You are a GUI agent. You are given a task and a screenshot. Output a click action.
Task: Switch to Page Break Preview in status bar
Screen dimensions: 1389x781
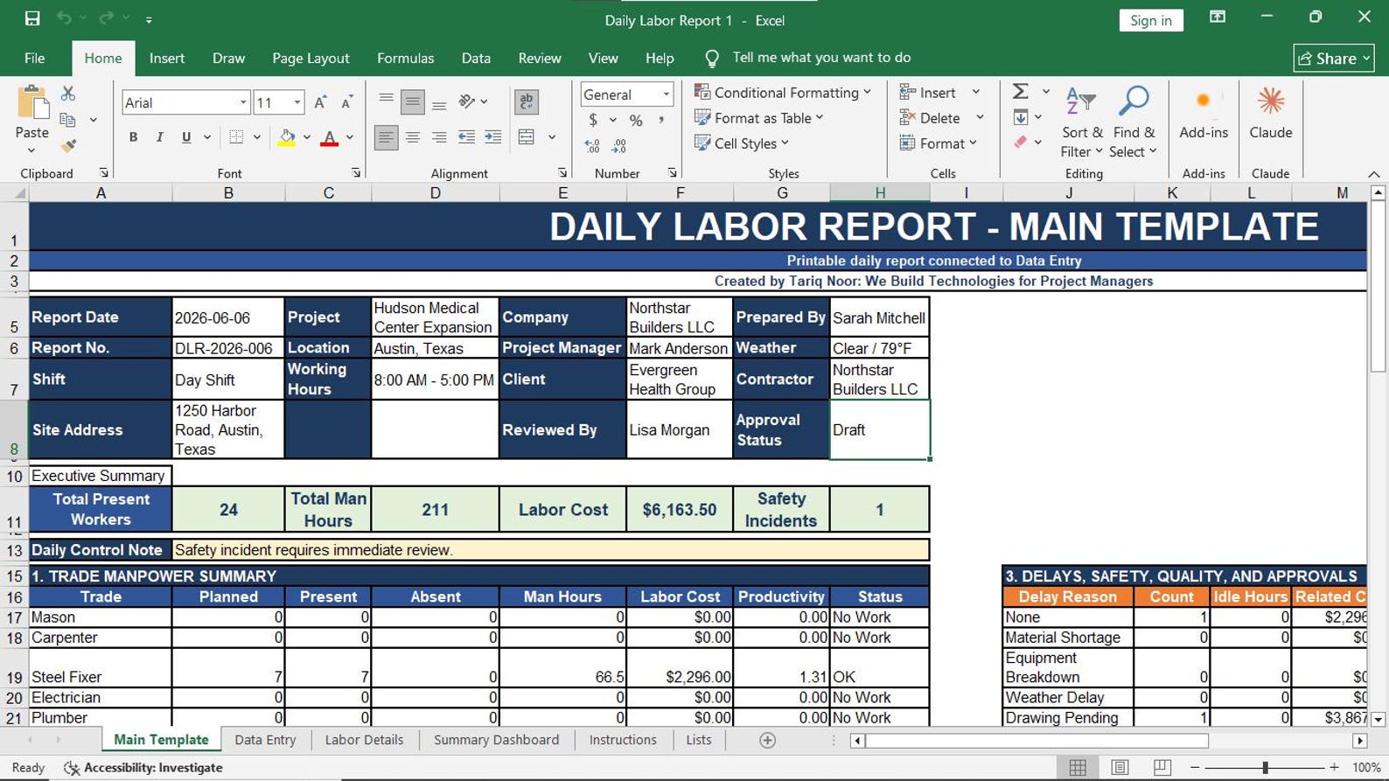point(1162,767)
